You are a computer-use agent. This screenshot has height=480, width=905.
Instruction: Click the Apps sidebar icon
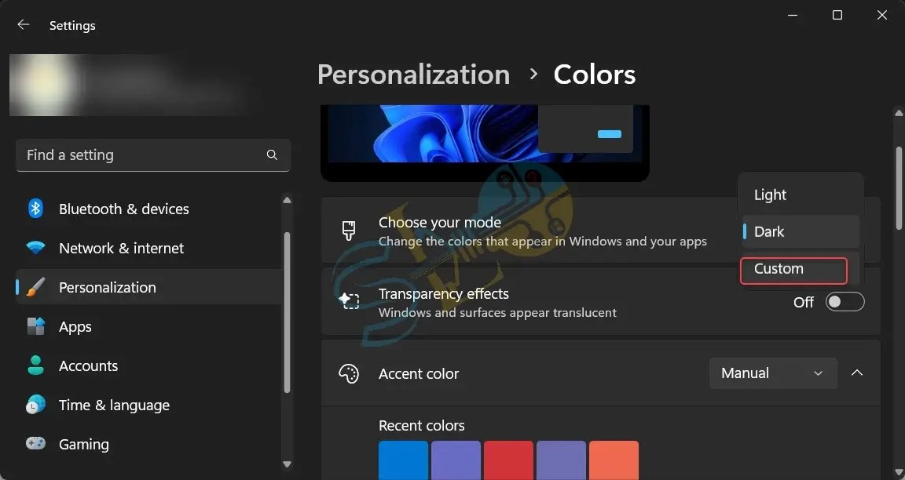pos(36,327)
